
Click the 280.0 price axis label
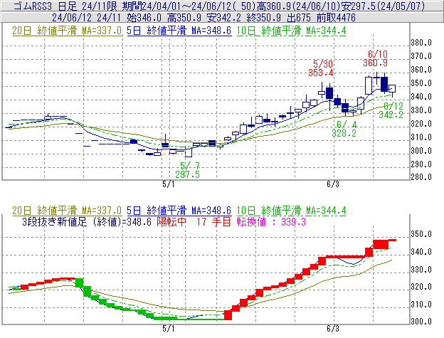(421, 177)
